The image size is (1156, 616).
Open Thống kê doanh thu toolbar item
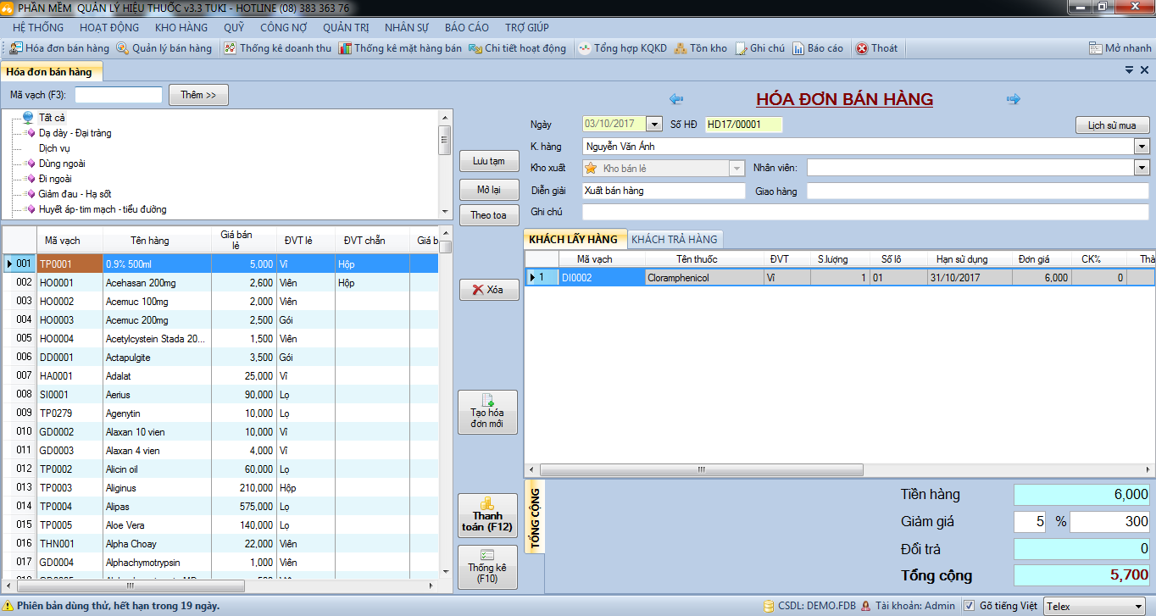tap(277, 48)
